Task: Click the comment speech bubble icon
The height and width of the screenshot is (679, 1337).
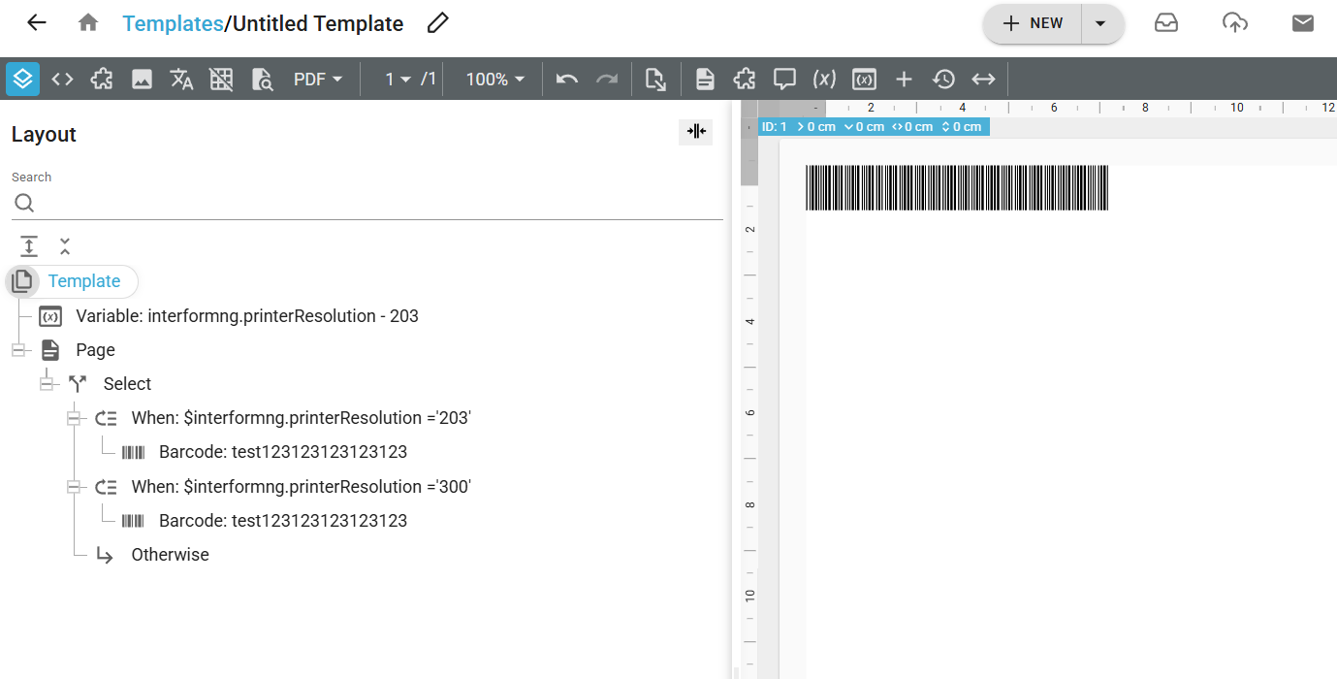Action: 784,79
